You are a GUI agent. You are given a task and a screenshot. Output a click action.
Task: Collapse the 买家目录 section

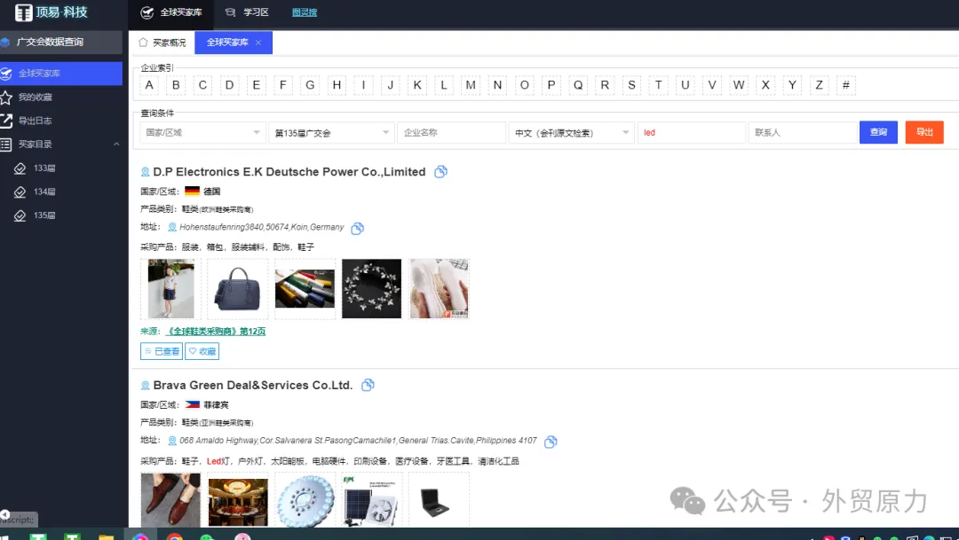(116, 145)
